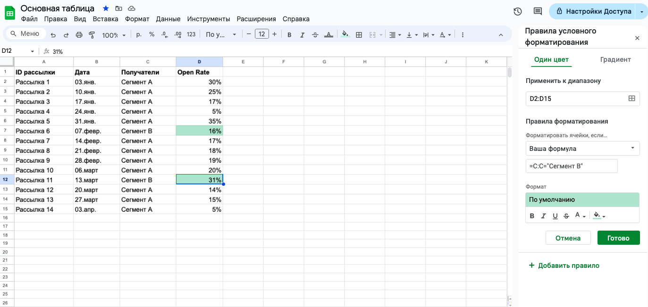The height and width of the screenshot is (307, 648).
Task: Click the Undo arrow in toolbar
Action: coord(53,35)
